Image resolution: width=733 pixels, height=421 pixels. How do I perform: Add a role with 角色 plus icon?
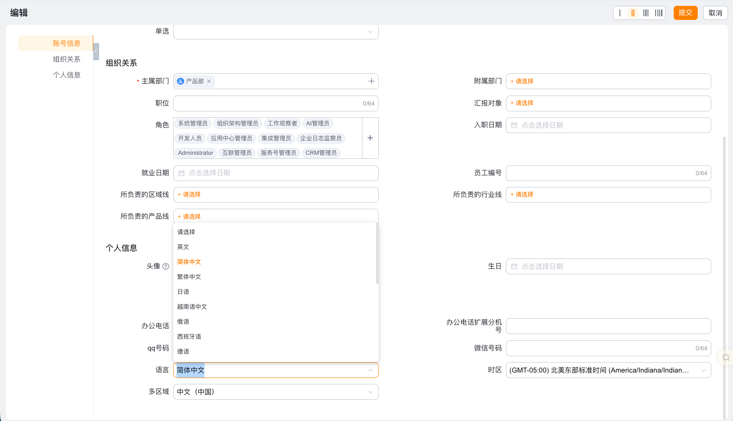pyautogui.click(x=370, y=138)
